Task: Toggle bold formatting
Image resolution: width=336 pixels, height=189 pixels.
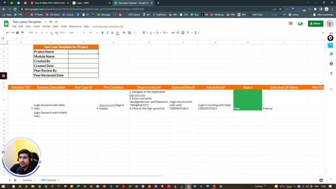Action: click(102, 33)
